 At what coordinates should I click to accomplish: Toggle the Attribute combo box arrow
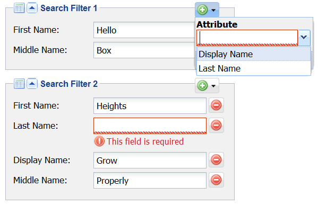(304, 38)
